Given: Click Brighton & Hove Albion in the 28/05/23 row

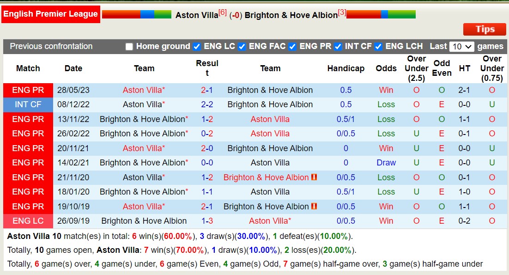Looking at the screenshot, I should pyautogui.click(x=270, y=90).
